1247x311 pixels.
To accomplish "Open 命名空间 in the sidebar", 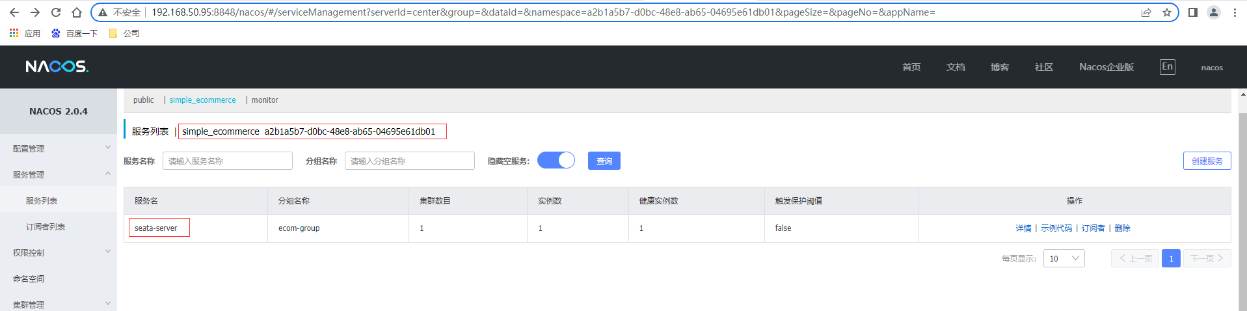I will pyautogui.click(x=59, y=278).
